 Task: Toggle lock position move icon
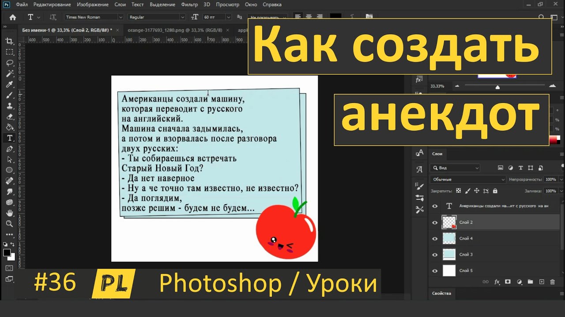(477, 191)
